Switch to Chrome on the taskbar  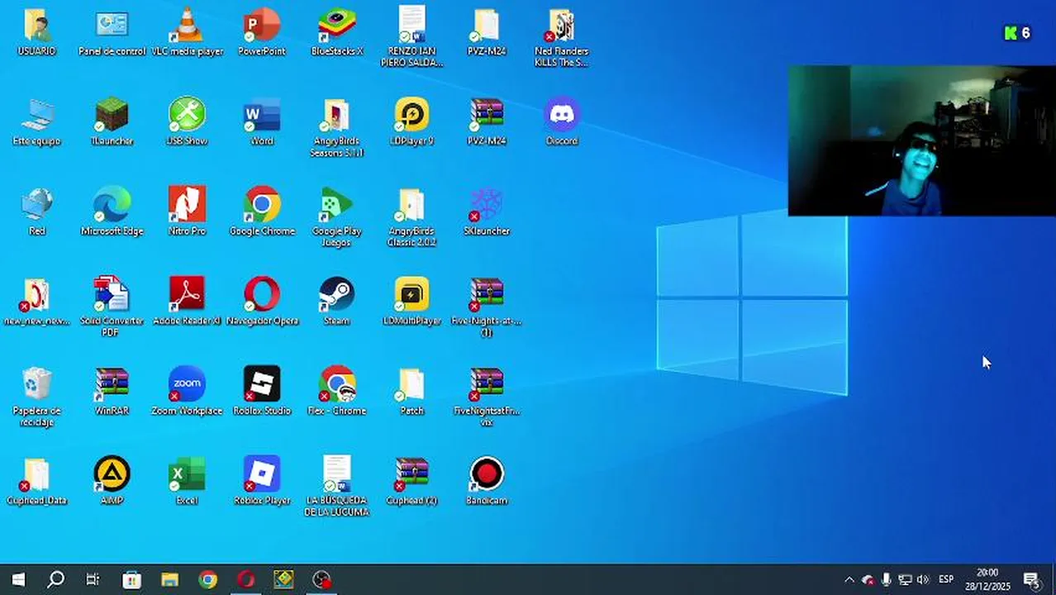pyautogui.click(x=208, y=579)
